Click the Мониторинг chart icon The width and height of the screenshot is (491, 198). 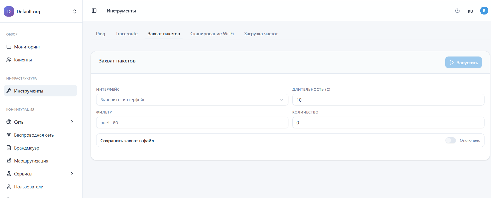(x=9, y=47)
